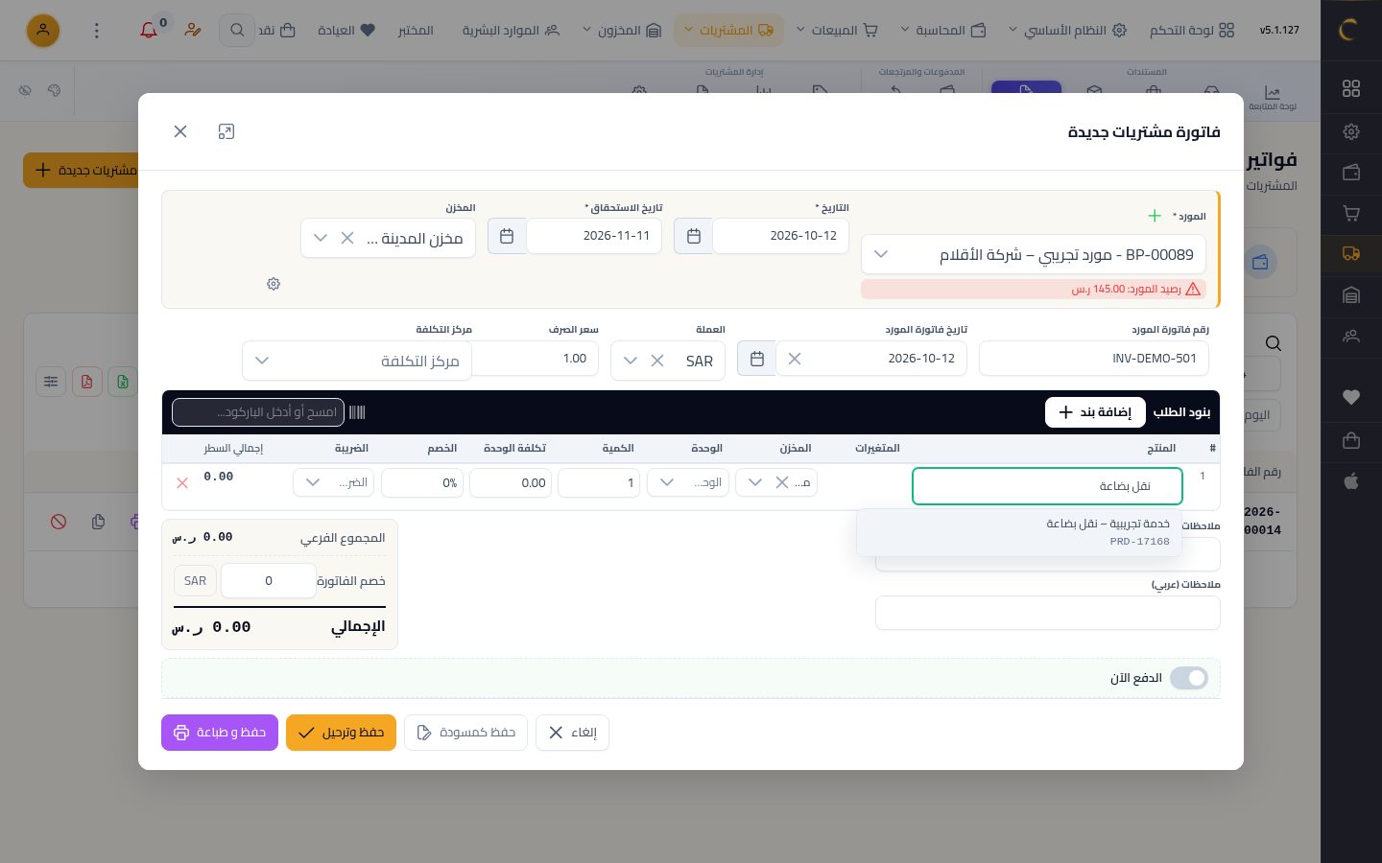Close the new purchase invoice dialog

tap(180, 131)
